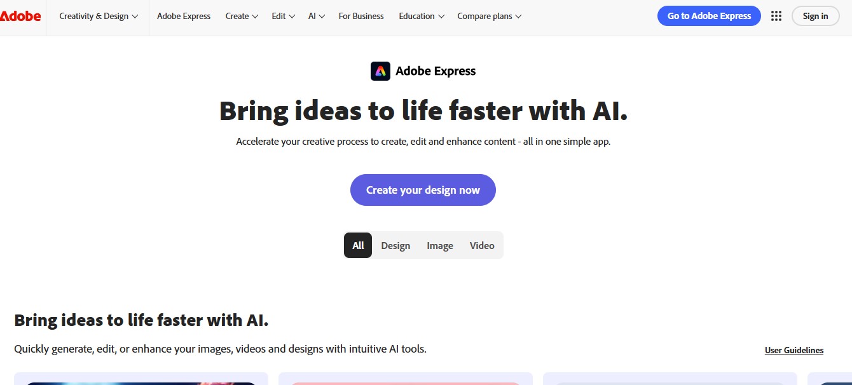
Task: Select the All filter pill
Action: tap(357, 245)
